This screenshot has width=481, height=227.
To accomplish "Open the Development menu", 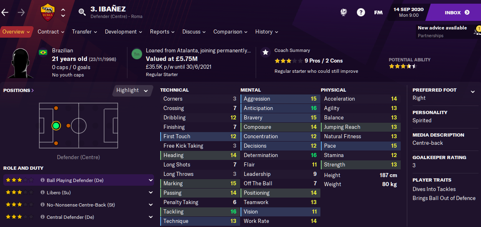I will click(123, 32).
